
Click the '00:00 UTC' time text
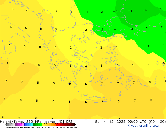pyautogui.click(x=137, y=122)
